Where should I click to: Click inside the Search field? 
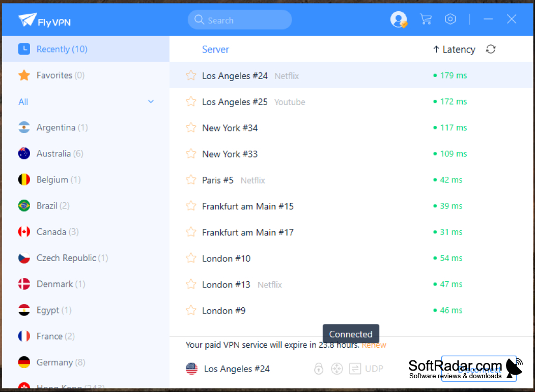[240, 20]
